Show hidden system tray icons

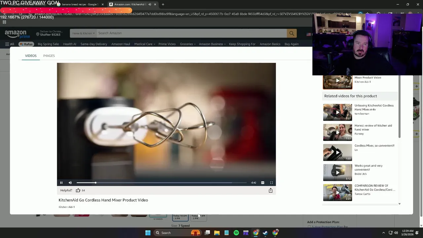tap(383, 233)
